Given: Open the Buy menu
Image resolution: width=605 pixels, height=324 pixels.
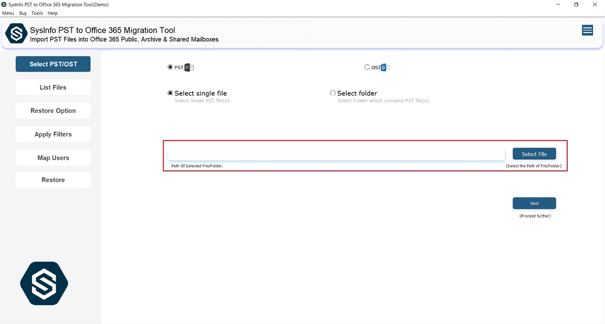Looking at the screenshot, I should 23,13.
